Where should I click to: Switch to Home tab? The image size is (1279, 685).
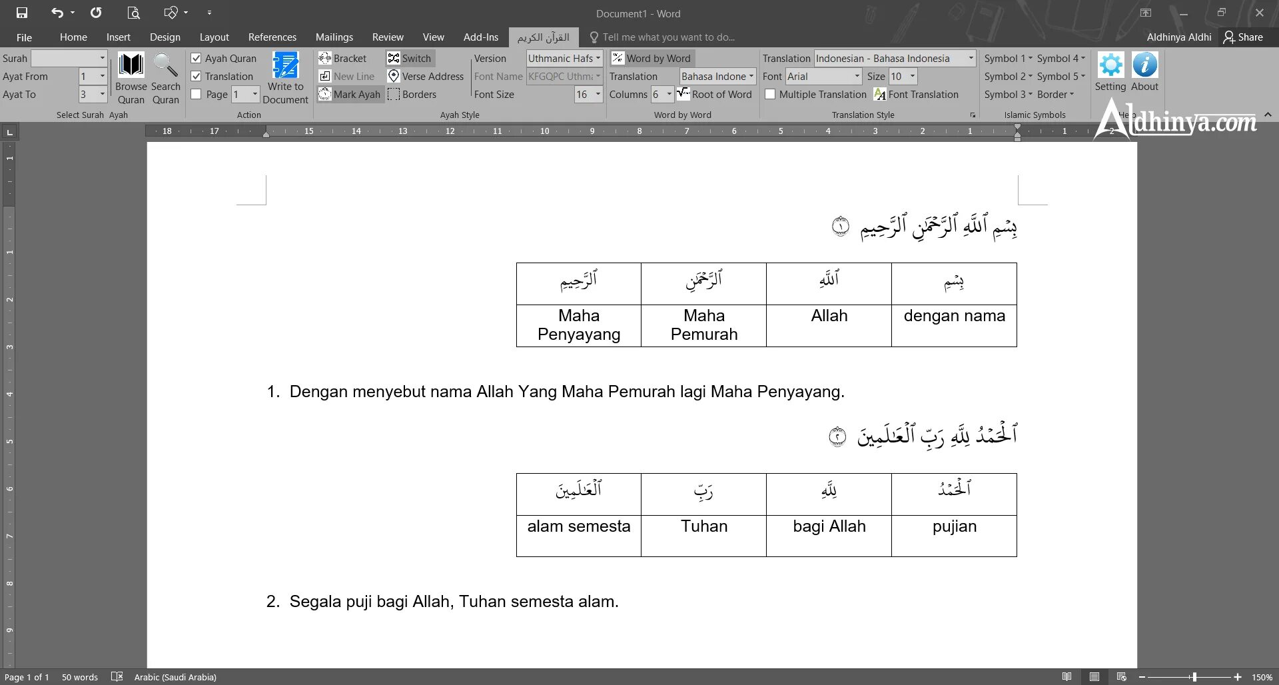pyautogui.click(x=73, y=37)
